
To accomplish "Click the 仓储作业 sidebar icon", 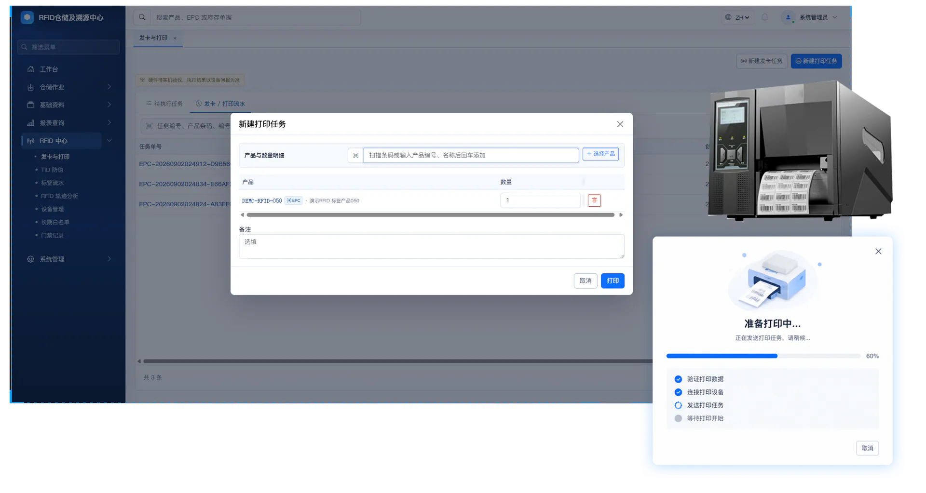I will pyautogui.click(x=31, y=87).
